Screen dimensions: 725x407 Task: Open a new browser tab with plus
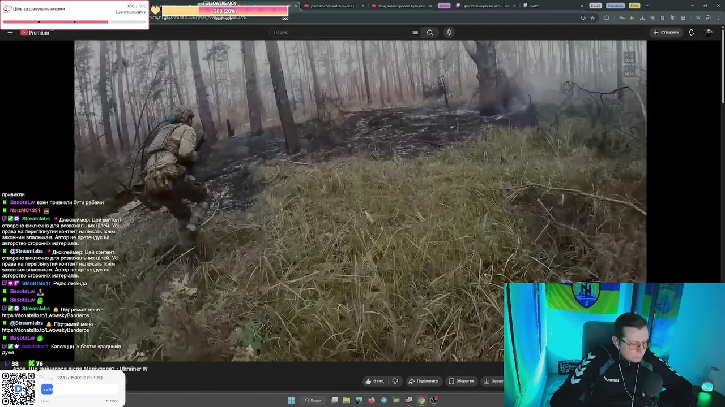coord(647,6)
